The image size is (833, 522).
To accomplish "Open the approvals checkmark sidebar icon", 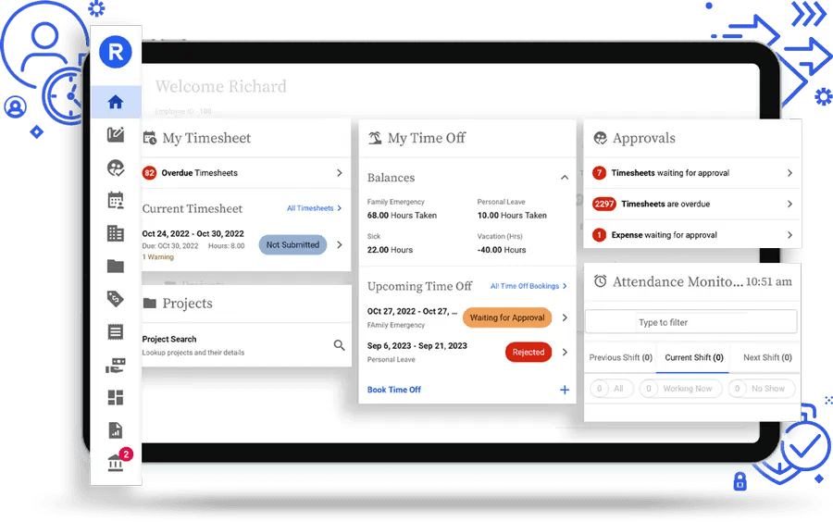I will (x=116, y=168).
